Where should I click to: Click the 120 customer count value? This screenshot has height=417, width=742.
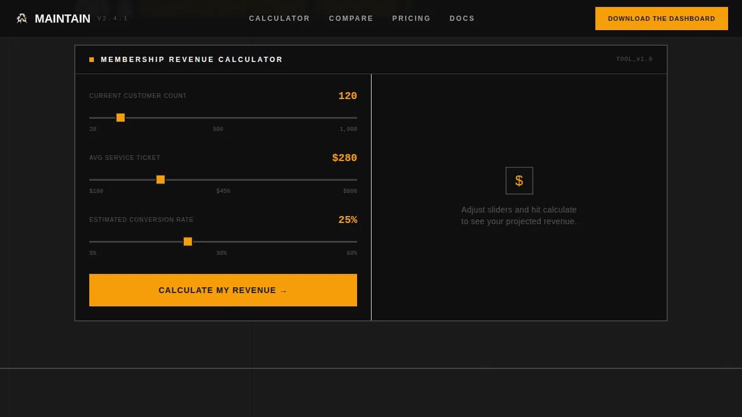point(348,96)
